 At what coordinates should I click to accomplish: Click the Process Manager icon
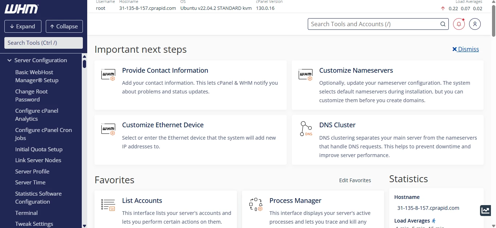pyautogui.click(x=255, y=205)
